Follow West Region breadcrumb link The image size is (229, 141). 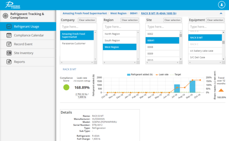click(x=118, y=13)
